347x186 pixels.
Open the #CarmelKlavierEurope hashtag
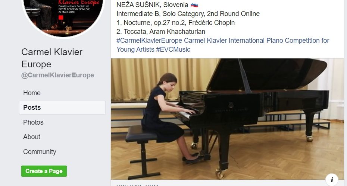point(149,41)
